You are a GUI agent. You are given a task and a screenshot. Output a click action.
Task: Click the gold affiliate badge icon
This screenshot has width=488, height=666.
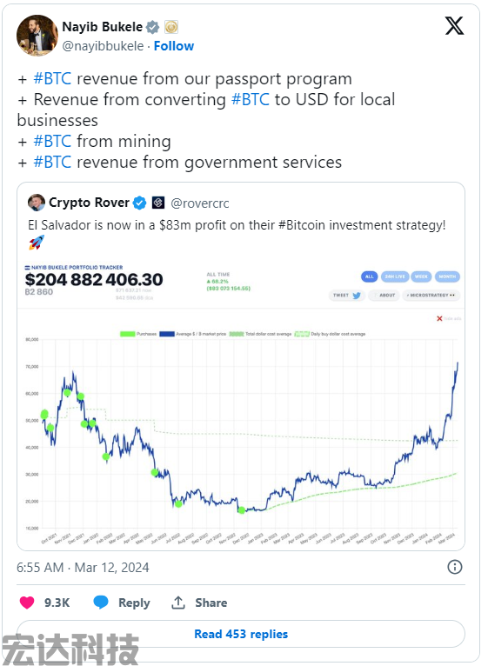pos(171,27)
